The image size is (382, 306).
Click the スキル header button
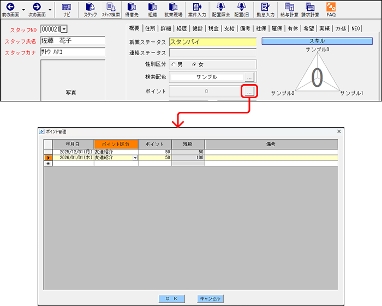point(317,41)
